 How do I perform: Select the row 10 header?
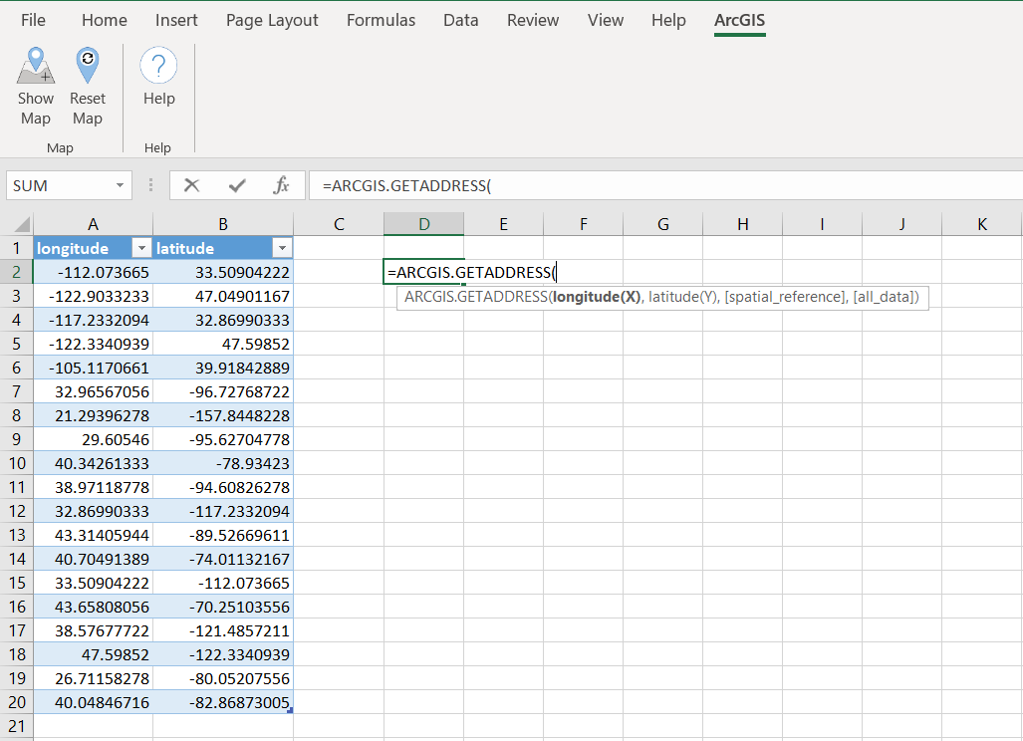coord(16,463)
